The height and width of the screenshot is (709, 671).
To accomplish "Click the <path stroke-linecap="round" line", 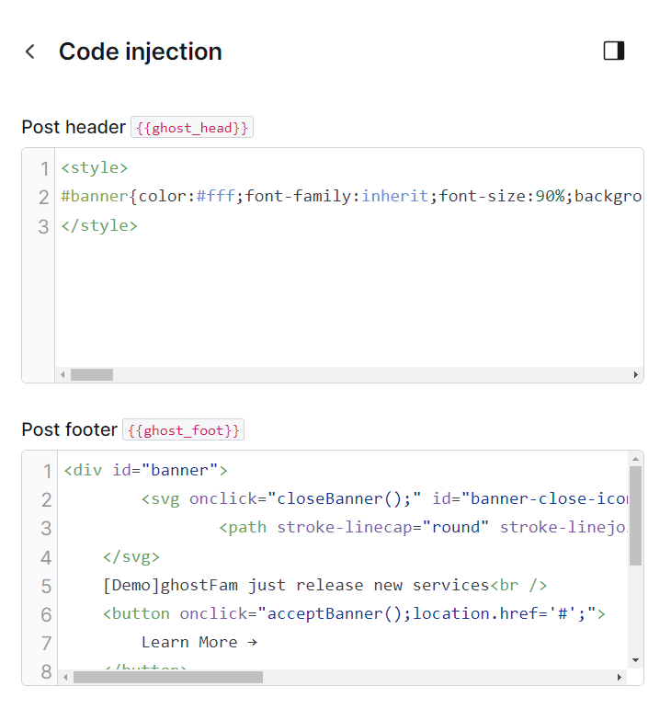I will [x=424, y=527].
